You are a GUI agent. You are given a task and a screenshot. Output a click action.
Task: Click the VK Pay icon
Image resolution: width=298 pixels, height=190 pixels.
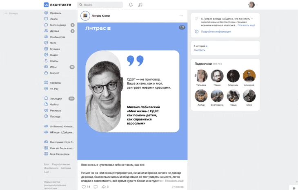[46, 89]
